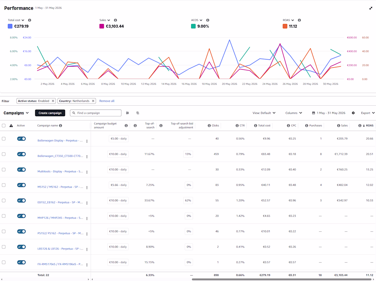
Task: Open table settings via the gear icon
Action: [x=353, y=113]
